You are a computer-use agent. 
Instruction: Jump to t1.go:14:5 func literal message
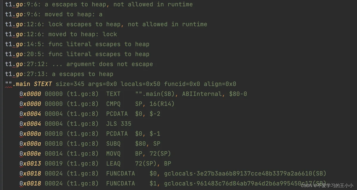[77, 44]
